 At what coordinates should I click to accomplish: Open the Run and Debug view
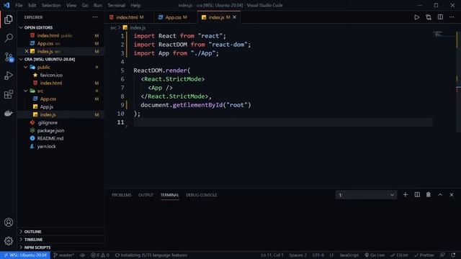click(9, 76)
